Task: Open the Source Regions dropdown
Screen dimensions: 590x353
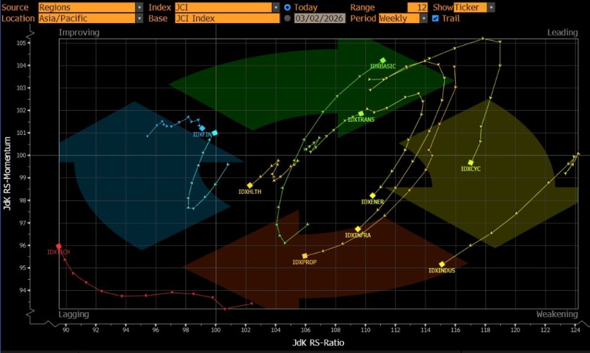Action: [x=139, y=7]
